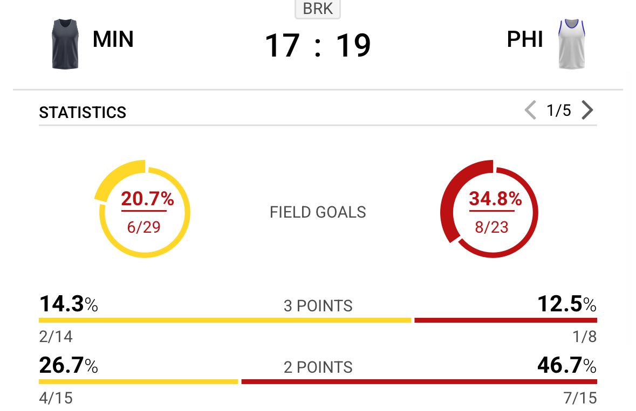Click the yellow MIN 2 points bar
The height and width of the screenshot is (411, 636).
(138, 382)
